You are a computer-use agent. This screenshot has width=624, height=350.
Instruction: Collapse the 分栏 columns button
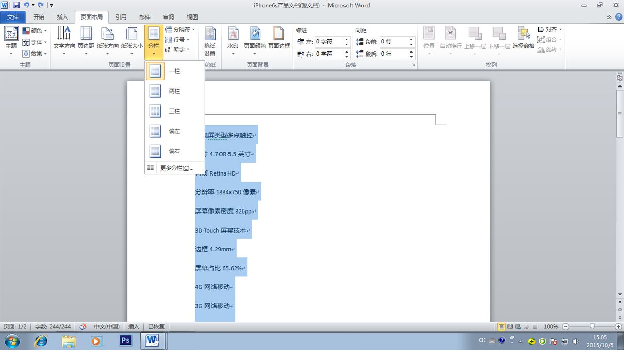(x=154, y=41)
